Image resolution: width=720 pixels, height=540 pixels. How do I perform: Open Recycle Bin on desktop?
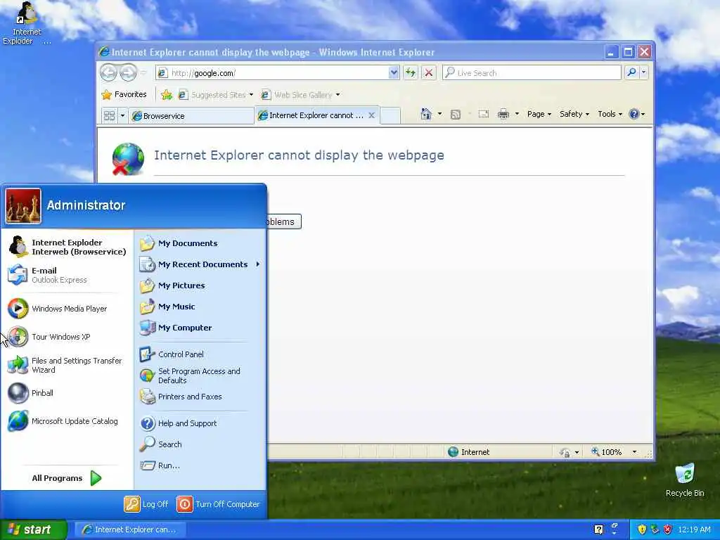685,480
